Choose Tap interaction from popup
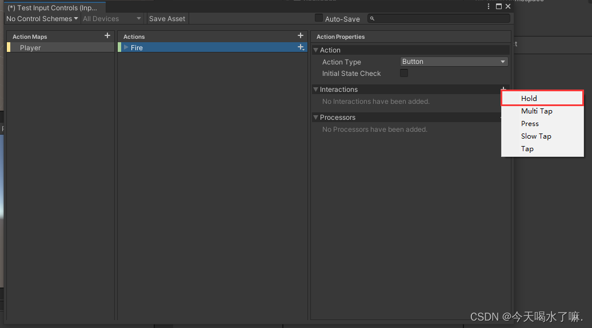Screen dimensions: 592x328 pyautogui.click(x=542, y=148)
